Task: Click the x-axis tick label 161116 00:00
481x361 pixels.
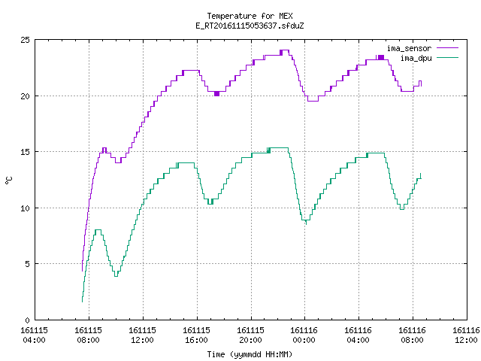Action: [x=304, y=335]
